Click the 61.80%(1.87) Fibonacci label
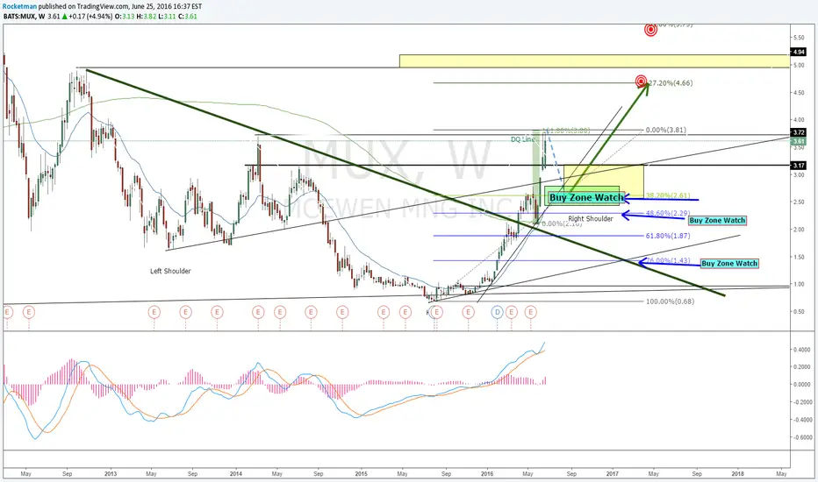818x482 pixels. 668,236
